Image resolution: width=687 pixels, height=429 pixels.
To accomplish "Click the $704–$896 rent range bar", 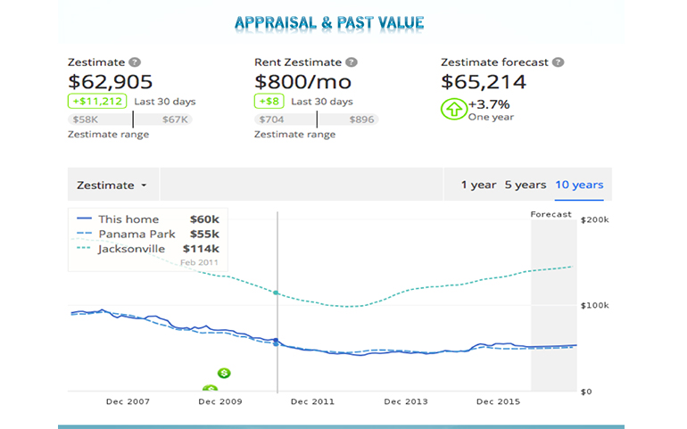I will [316, 119].
